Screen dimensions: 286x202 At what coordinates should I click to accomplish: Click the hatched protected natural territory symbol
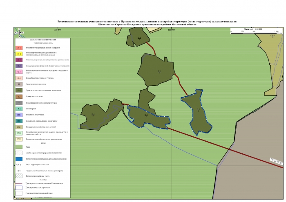point(19,152)
